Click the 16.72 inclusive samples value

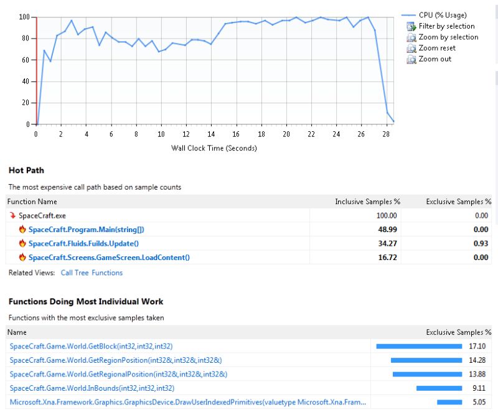(x=387, y=258)
